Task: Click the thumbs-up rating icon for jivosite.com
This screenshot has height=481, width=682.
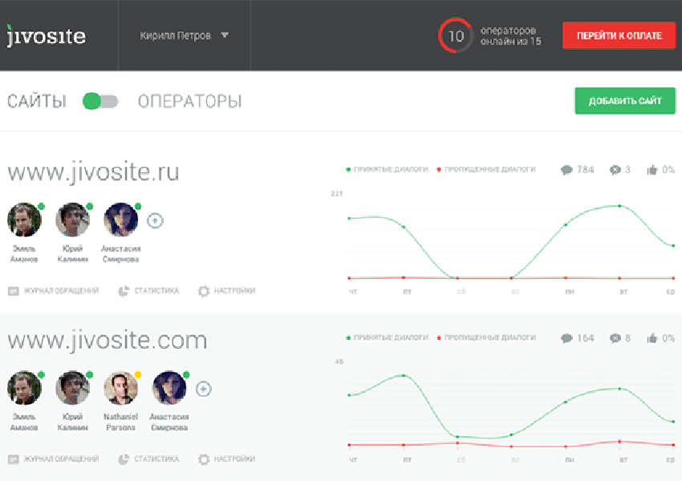Action: coord(652,338)
